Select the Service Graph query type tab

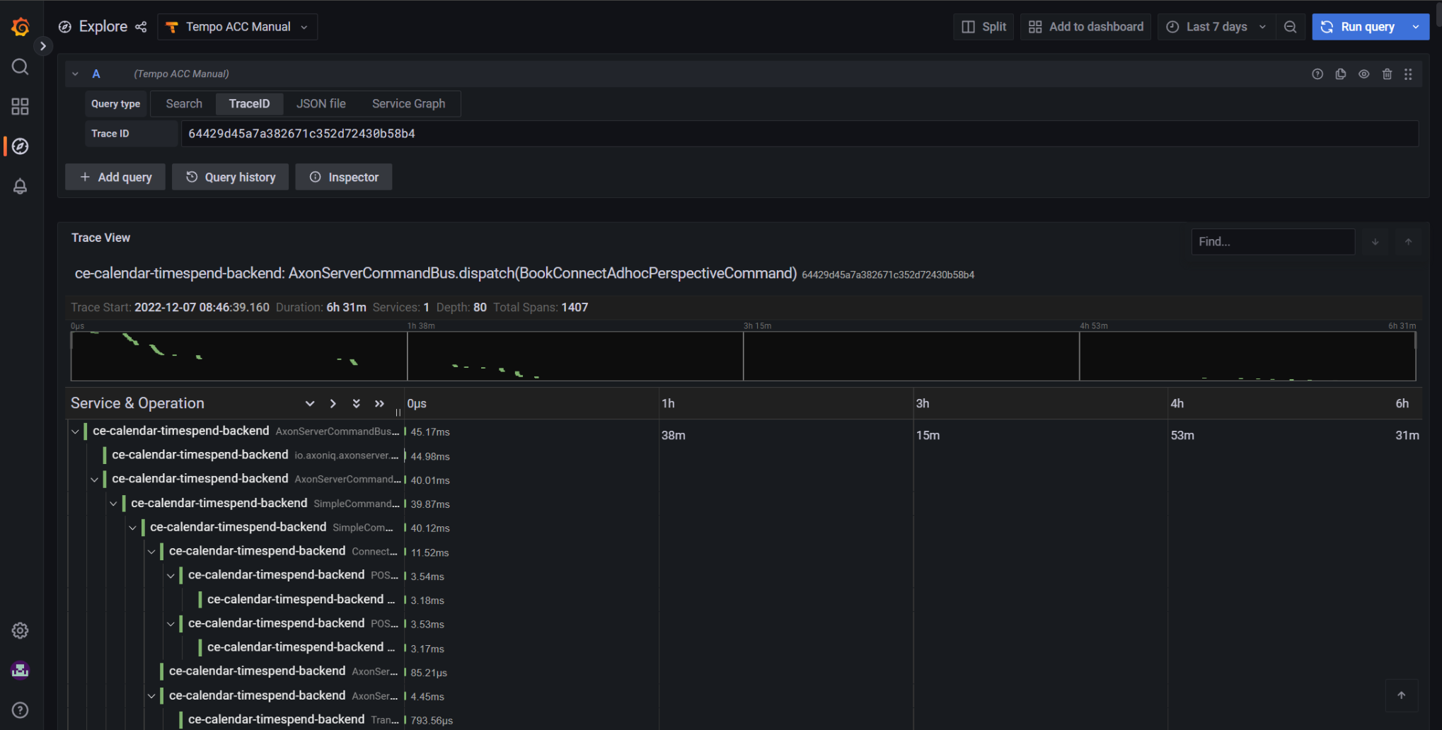(x=408, y=104)
